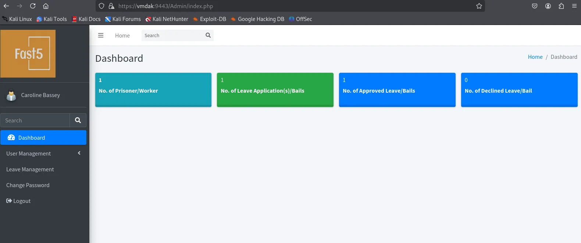Click the Home link in top navbar
This screenshot has height=243, width=581.
click(x=122, y=36)
